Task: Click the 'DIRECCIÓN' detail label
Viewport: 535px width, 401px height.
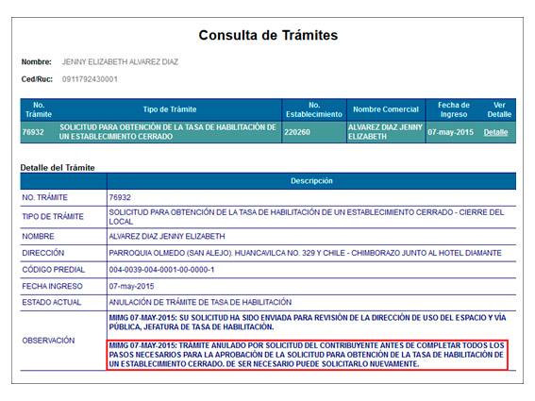Action: [x=43, y=253]
